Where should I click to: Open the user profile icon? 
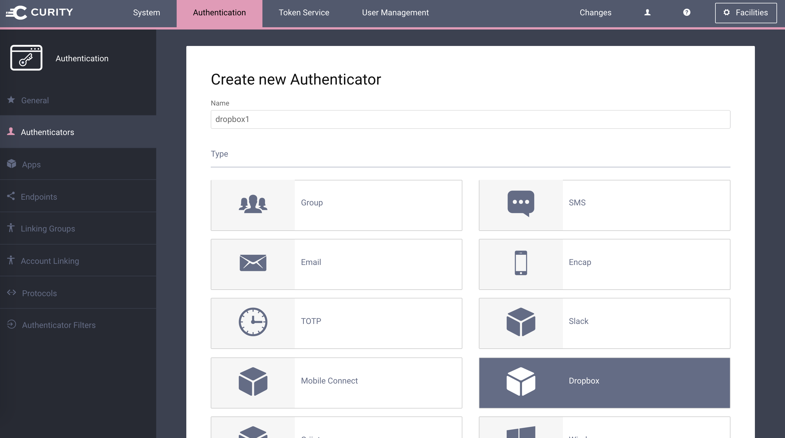click(647, 12)
